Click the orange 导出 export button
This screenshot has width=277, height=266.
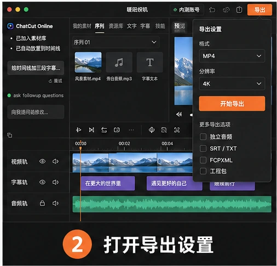(x=259, y=10)
